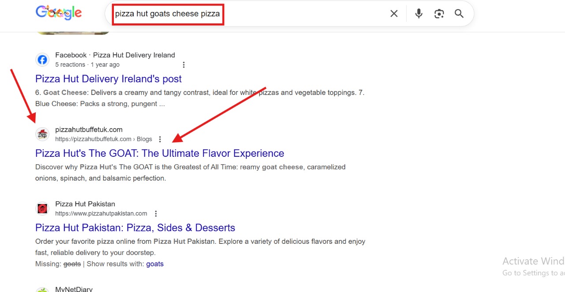565x292 pixels.
Task: Click the www.pizzahutpakistan.com URL text
Action: coord(101,214)
